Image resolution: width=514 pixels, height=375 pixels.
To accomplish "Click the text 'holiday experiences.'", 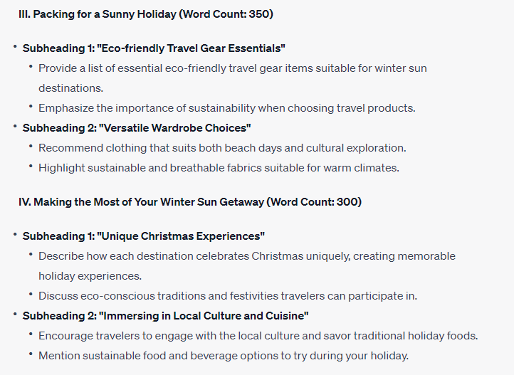I will click(x=90, y=276).
